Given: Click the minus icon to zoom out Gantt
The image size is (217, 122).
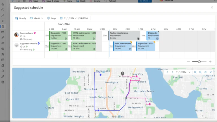Looking at the screenshot, I should click(188, 62).
